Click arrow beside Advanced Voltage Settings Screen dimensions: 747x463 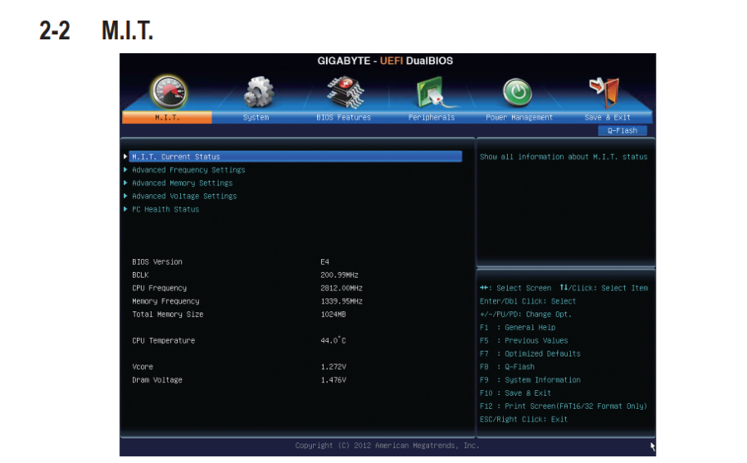pos(125,196)
